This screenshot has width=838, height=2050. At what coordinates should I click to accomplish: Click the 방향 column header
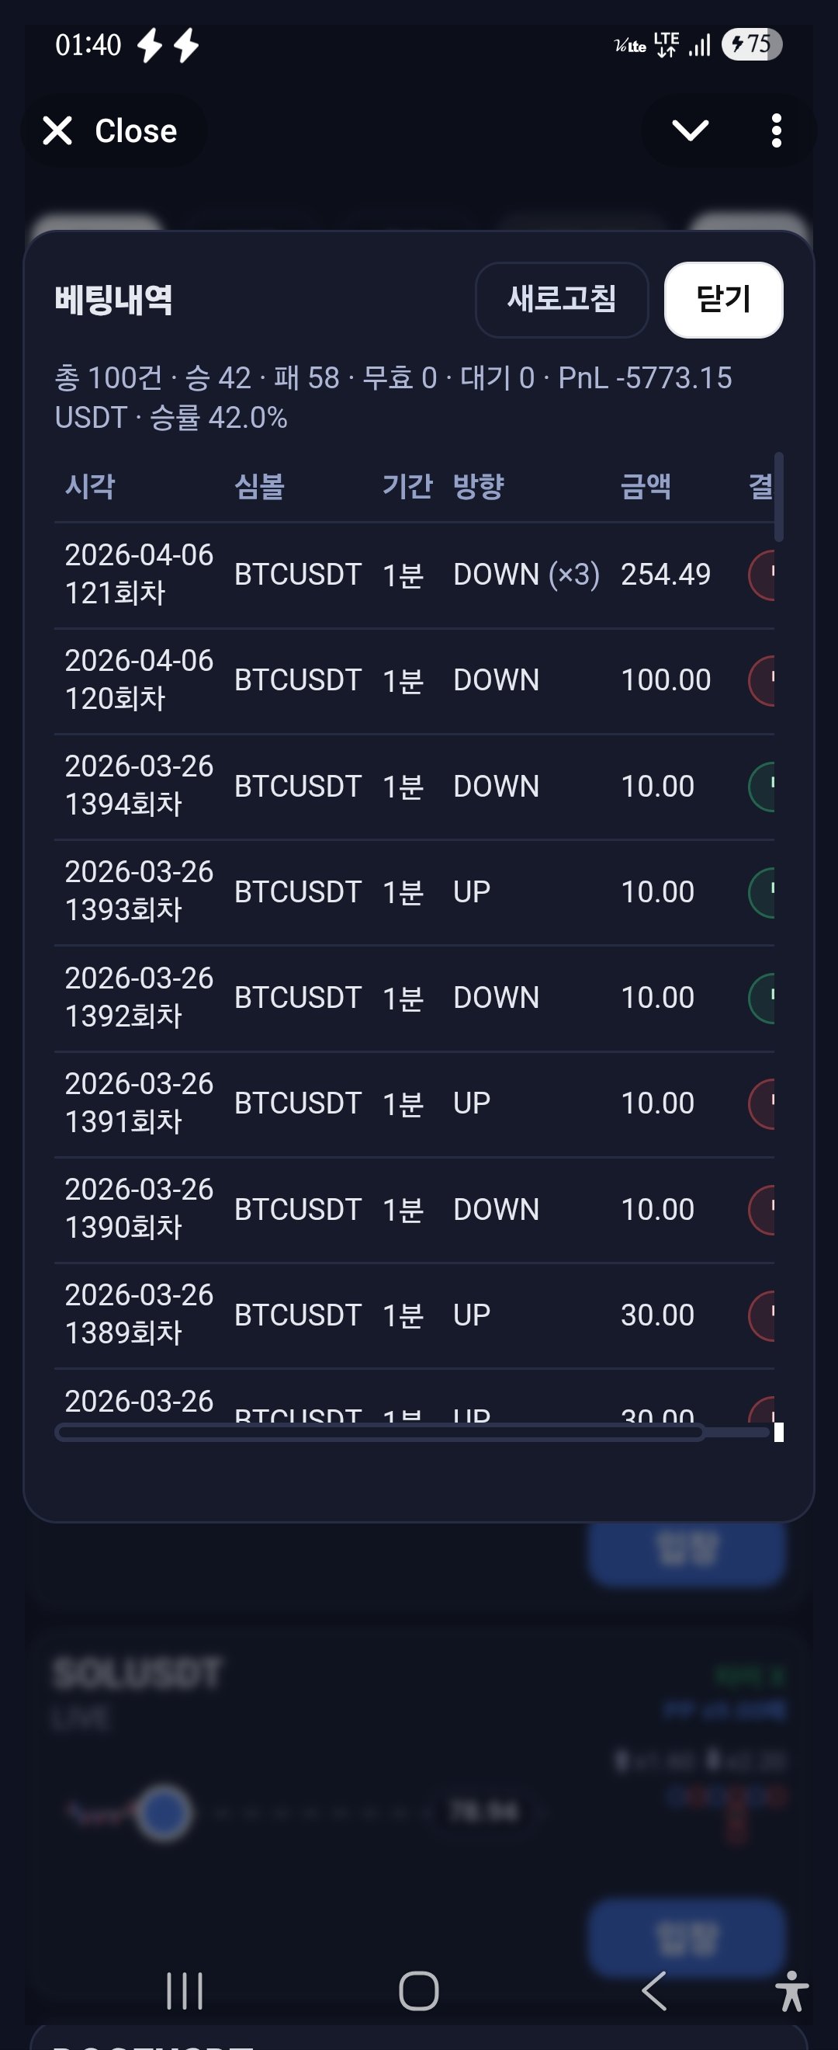(478, 485)
